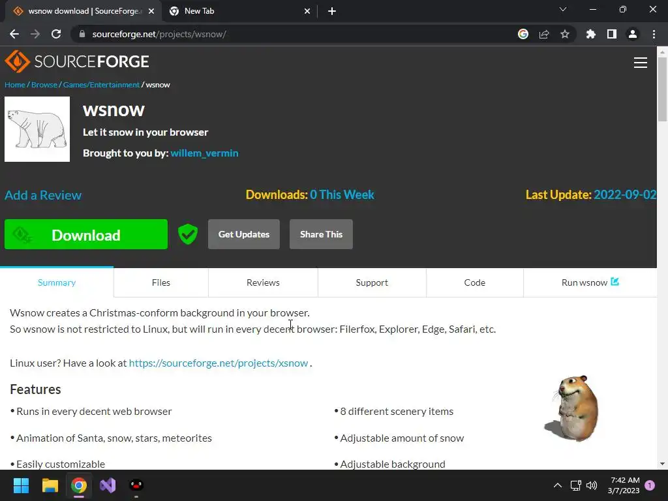Click the network tray icon
Screen dimensions: 668x501
(x=575, y=485)
